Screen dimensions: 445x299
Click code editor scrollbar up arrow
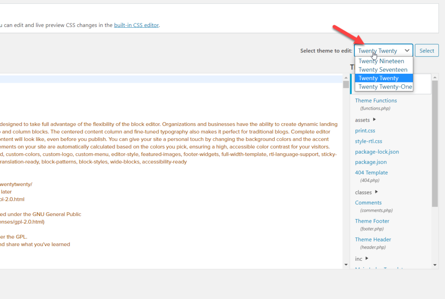[x=345, y=78]
